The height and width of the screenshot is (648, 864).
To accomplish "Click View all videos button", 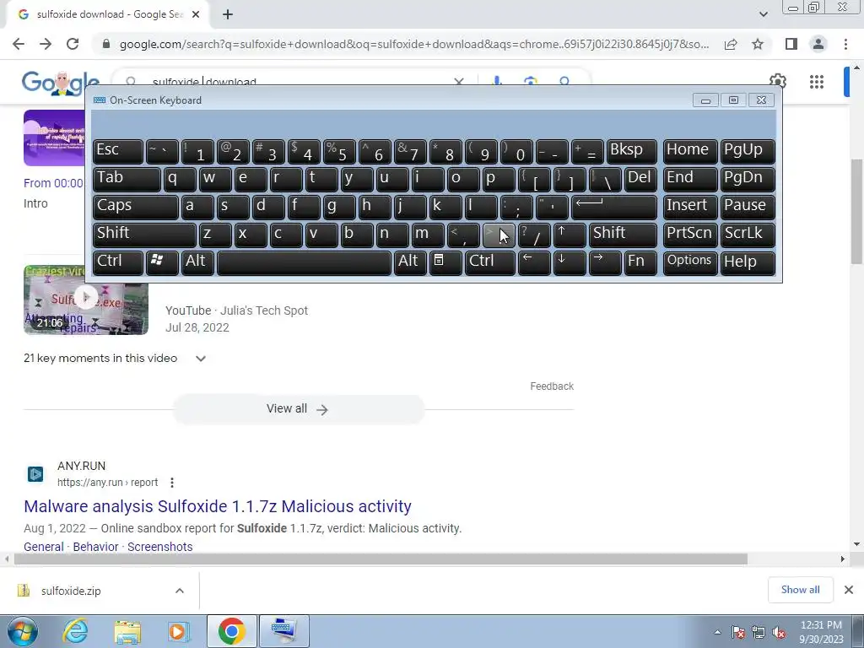I will [298, 409].
